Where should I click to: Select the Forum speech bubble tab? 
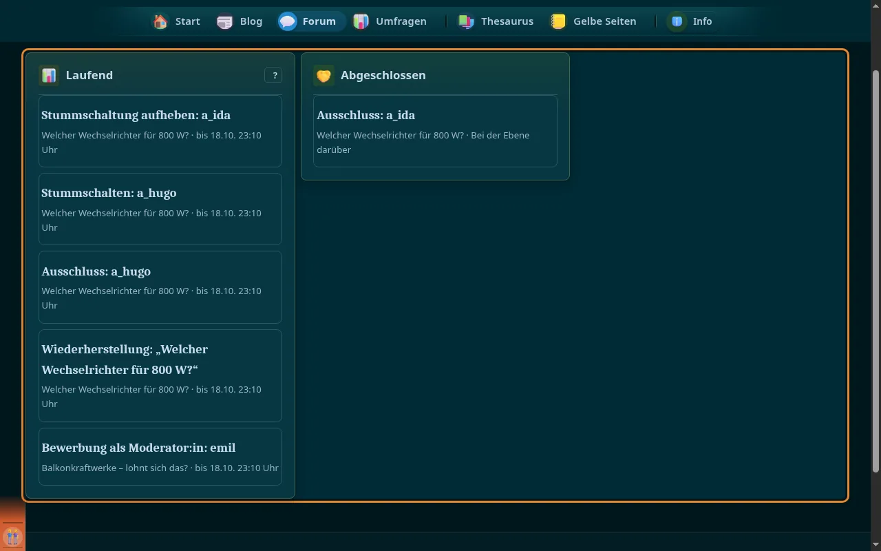point(311,21)
